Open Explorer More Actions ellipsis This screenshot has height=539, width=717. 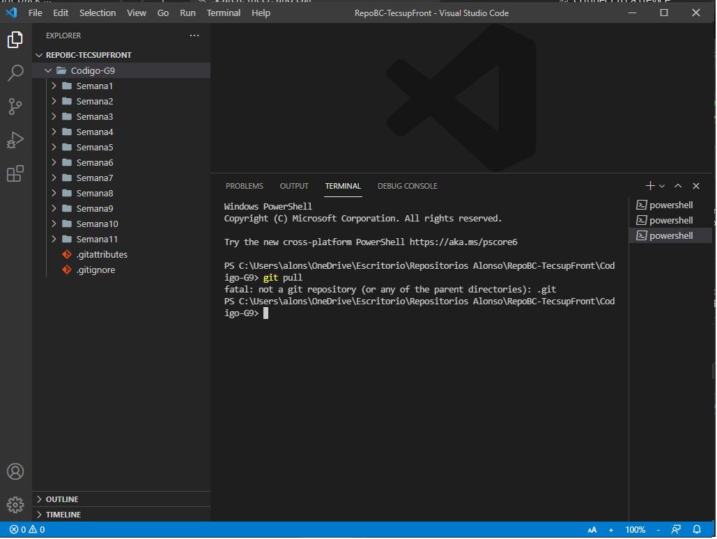[194, 35]
